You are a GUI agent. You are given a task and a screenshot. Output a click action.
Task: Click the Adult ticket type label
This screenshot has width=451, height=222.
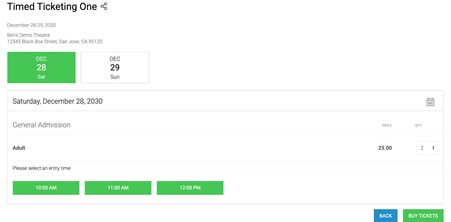tap(19, 148)
